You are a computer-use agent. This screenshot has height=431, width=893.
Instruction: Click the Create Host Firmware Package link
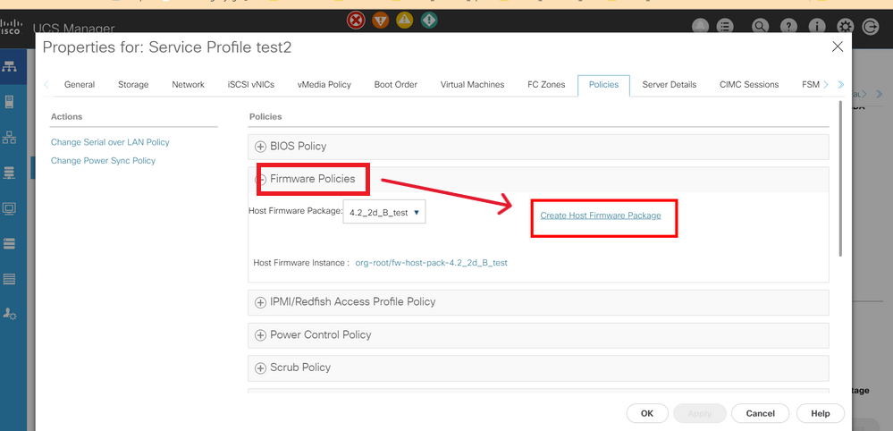pos(601,215)
